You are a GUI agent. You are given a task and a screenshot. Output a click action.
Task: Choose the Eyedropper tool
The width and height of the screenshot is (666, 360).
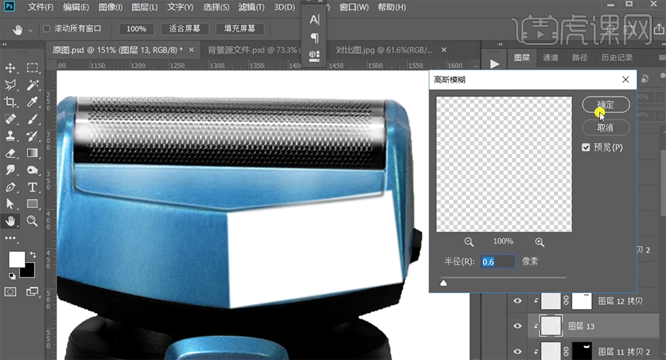(x=32, y=102)
